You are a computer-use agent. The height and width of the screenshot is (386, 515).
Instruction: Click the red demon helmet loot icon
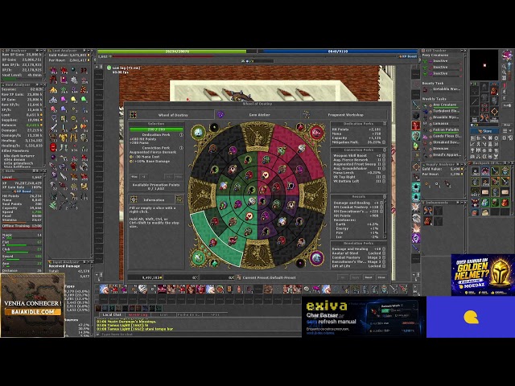click(53, 147)
